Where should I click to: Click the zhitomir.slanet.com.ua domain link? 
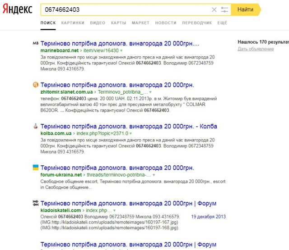click(66, 92)
